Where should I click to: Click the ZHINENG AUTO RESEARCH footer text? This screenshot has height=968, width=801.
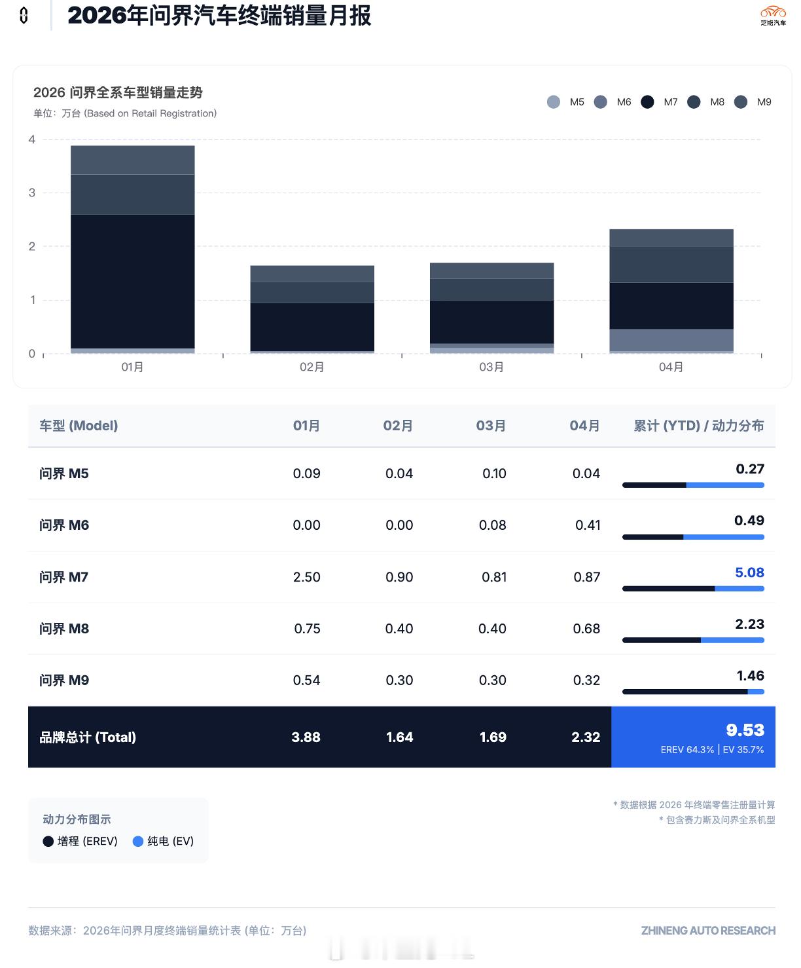(x=708, y=931)
